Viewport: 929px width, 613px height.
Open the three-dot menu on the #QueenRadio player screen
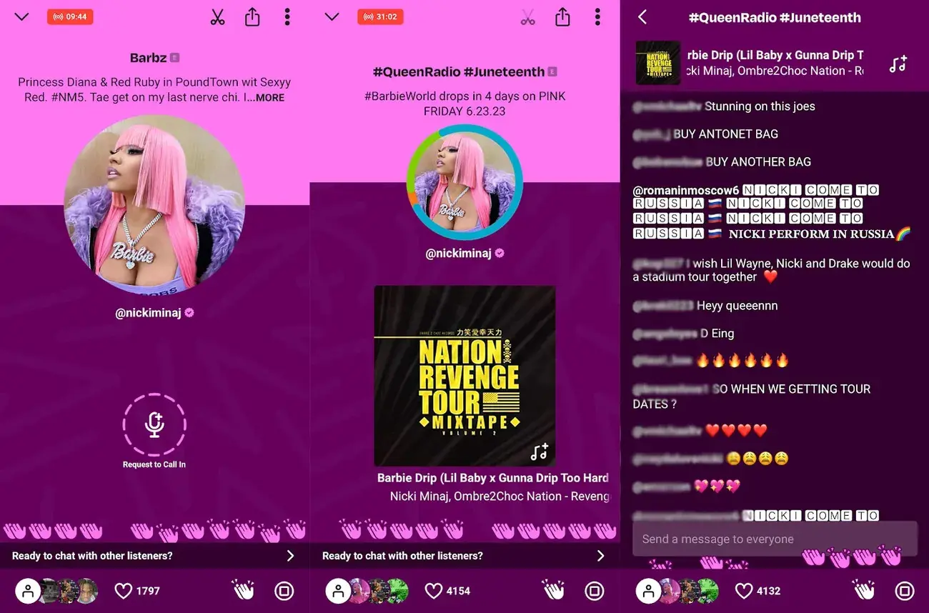point(597,17)
